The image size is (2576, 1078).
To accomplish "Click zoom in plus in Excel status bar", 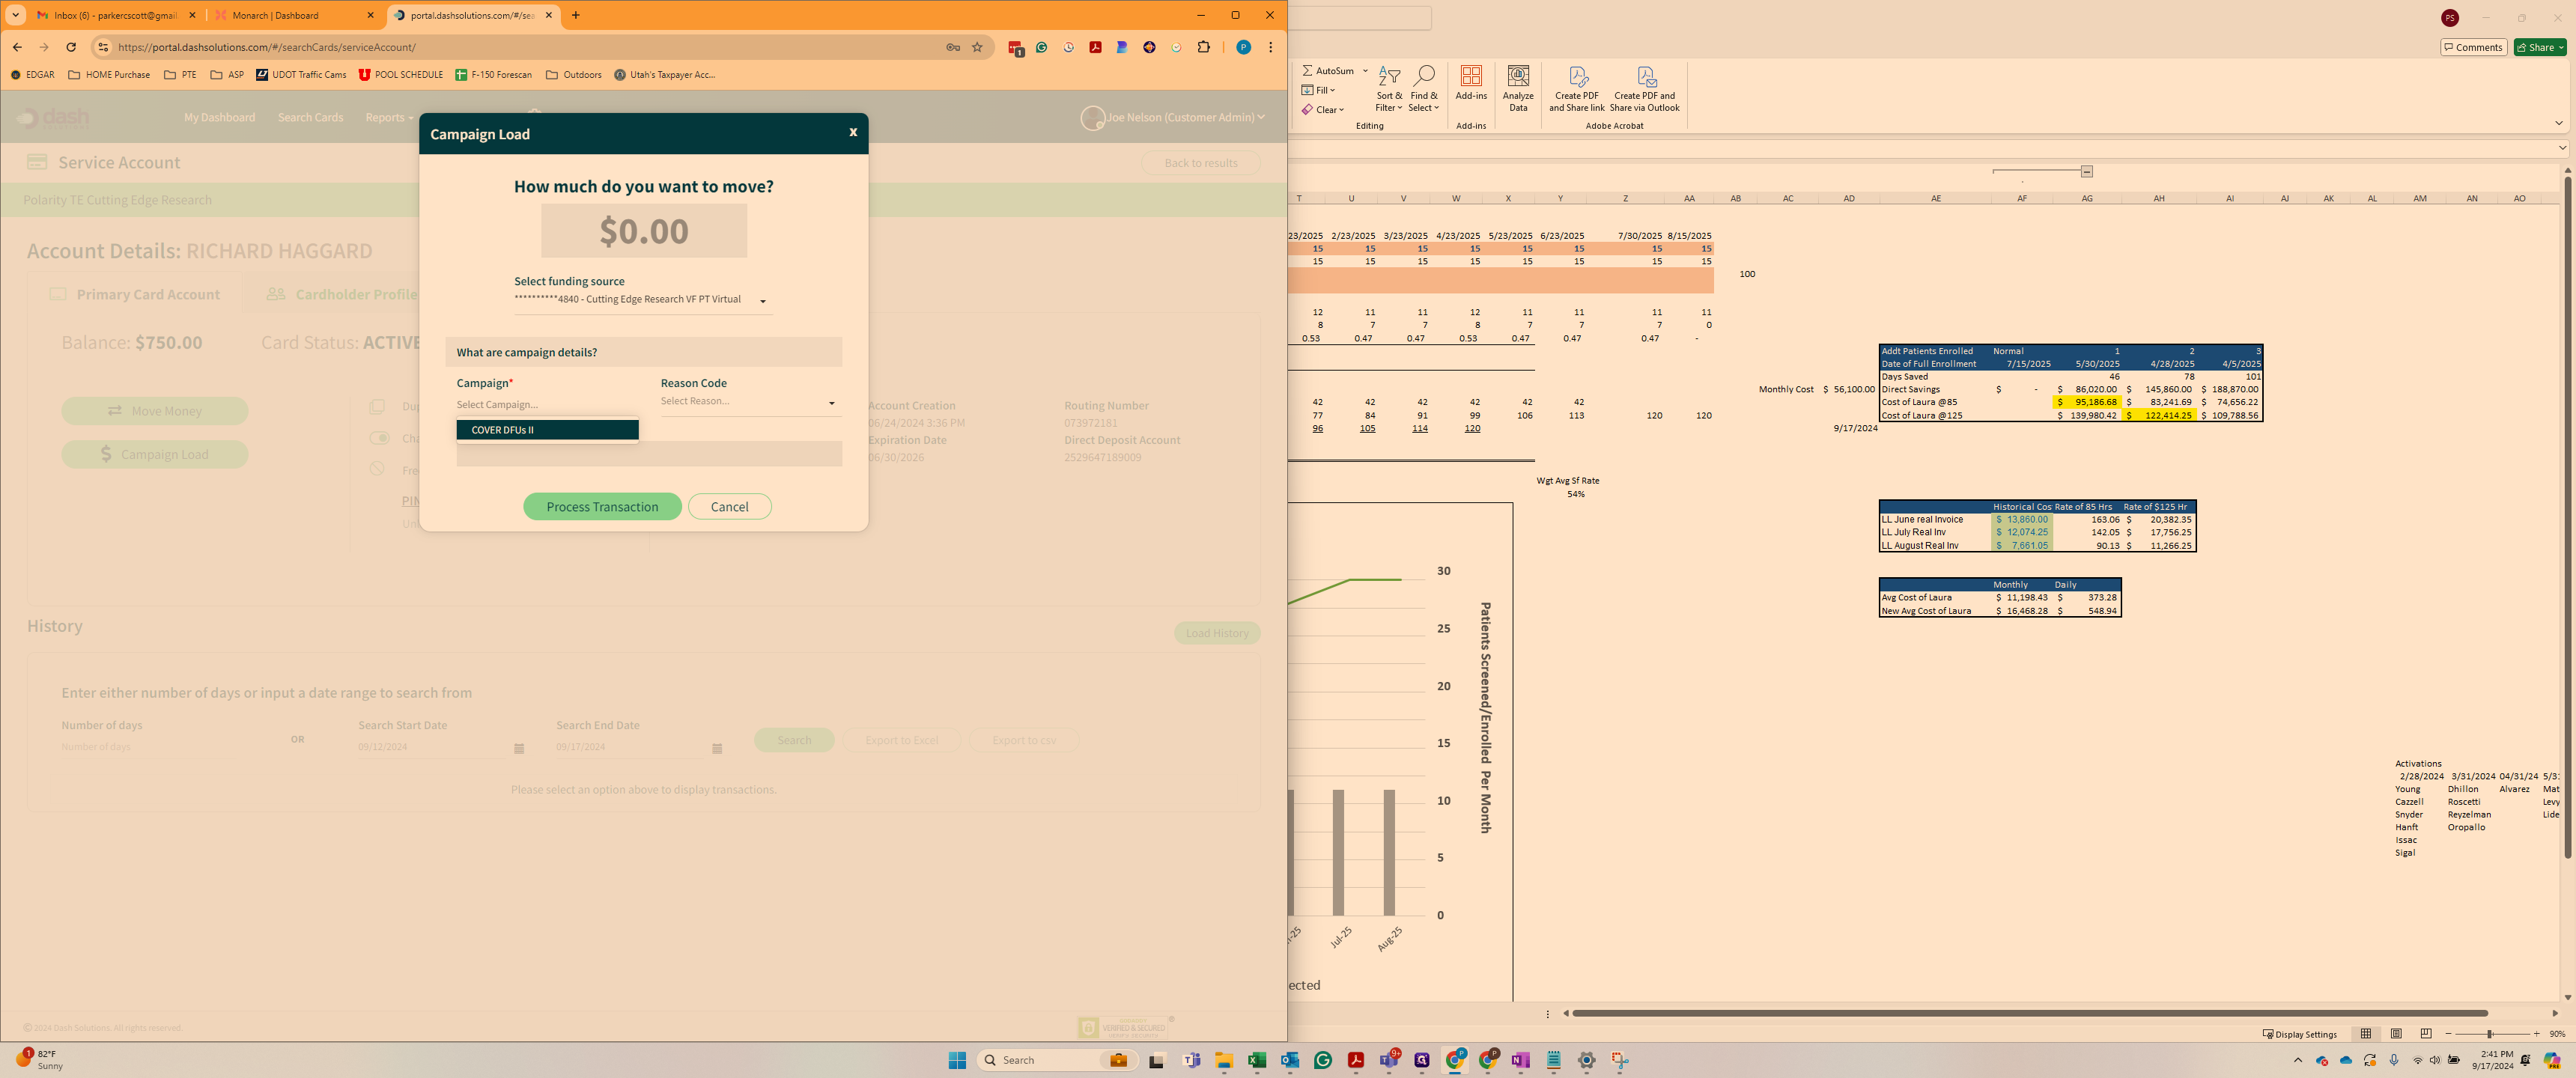I will (x=2537, y=1034).
